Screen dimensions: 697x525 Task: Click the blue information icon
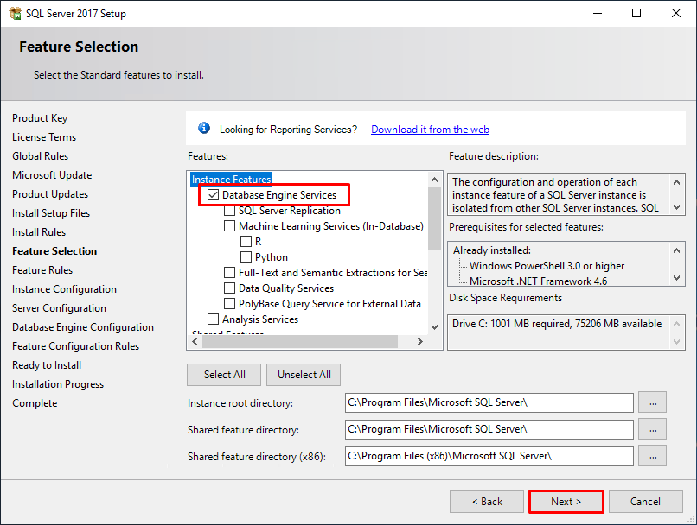click(204, 129)
